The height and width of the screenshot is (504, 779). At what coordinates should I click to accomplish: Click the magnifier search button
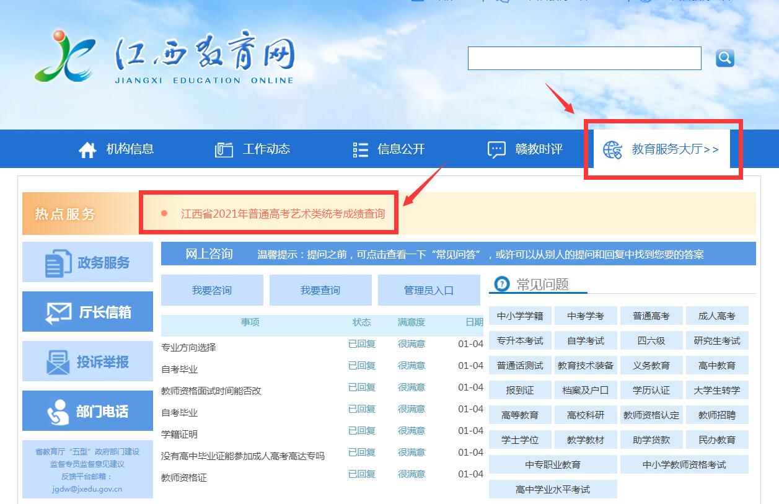tap(724, 58)
